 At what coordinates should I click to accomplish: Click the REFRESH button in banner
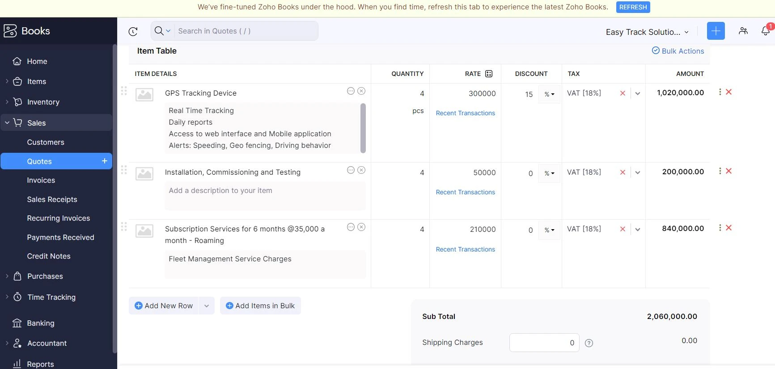click(x=632, y=7)
